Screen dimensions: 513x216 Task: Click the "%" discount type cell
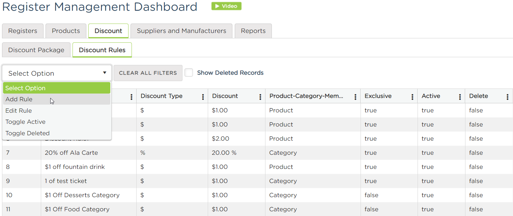coord(143,153)
